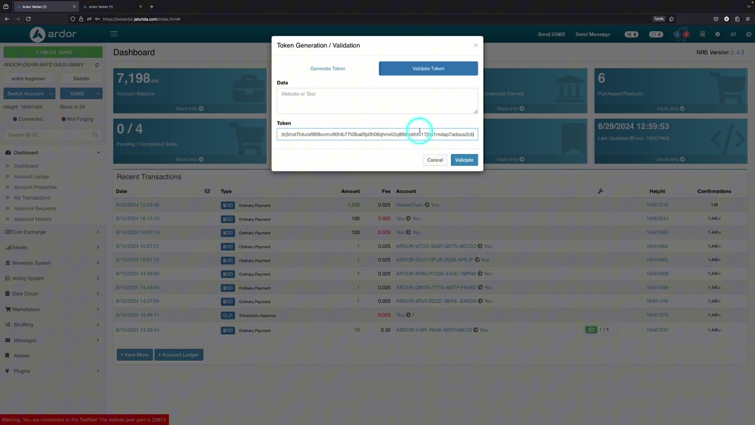
Task: Copy the account address using the copy icon
Action: click(97, 65)
